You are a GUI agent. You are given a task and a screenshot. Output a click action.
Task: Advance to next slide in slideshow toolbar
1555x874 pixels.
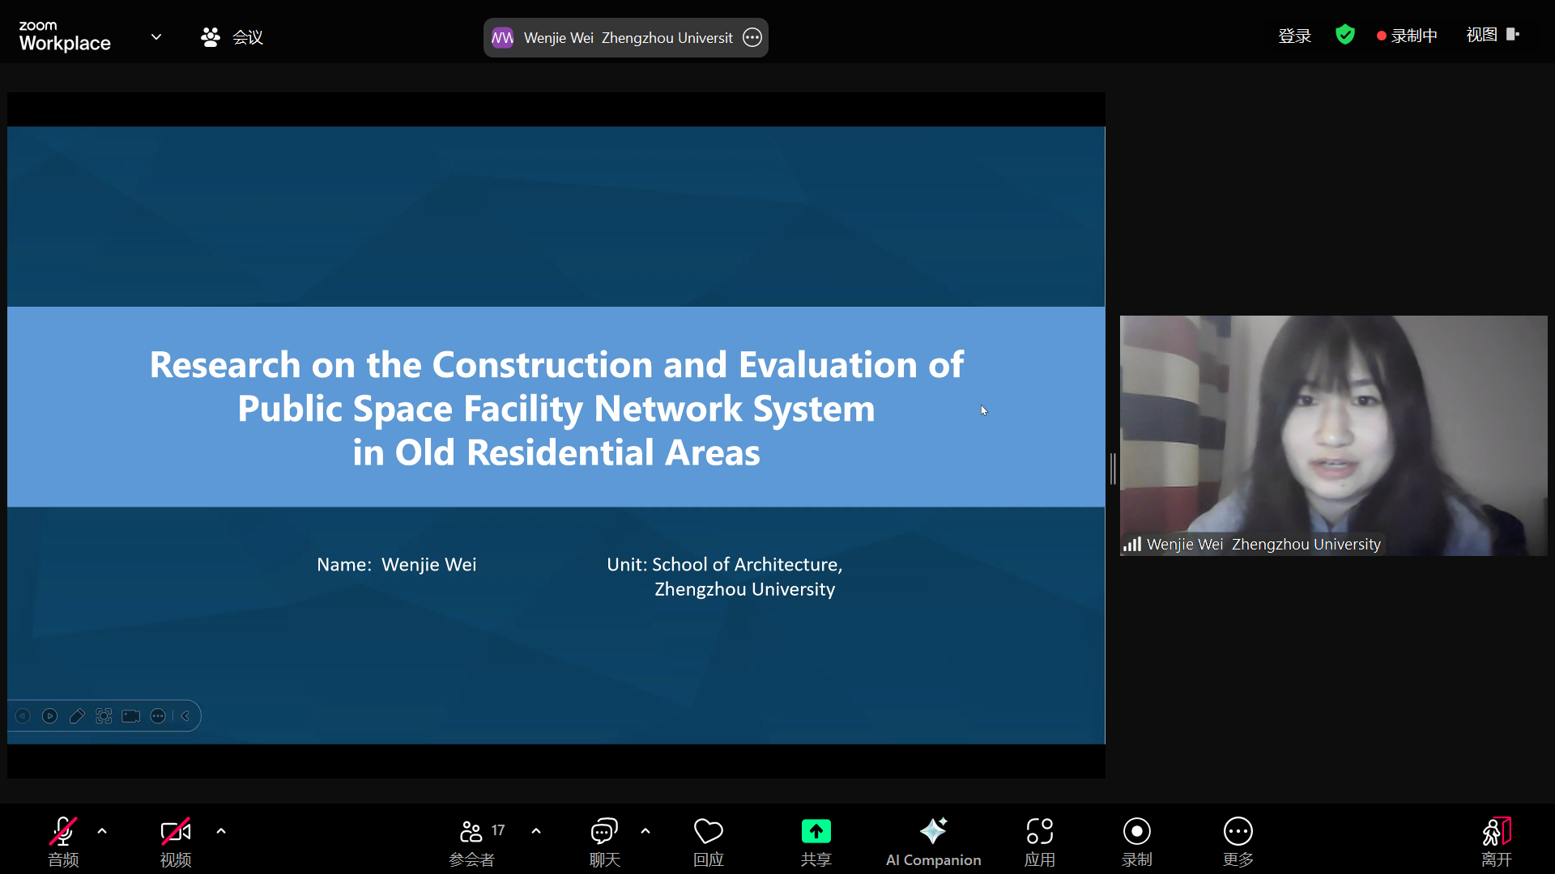[x=49, y=716]
